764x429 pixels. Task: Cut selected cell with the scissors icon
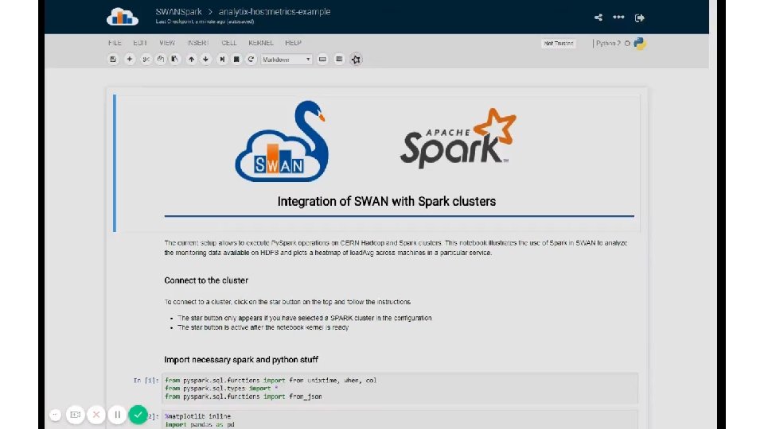coord(145,60)
